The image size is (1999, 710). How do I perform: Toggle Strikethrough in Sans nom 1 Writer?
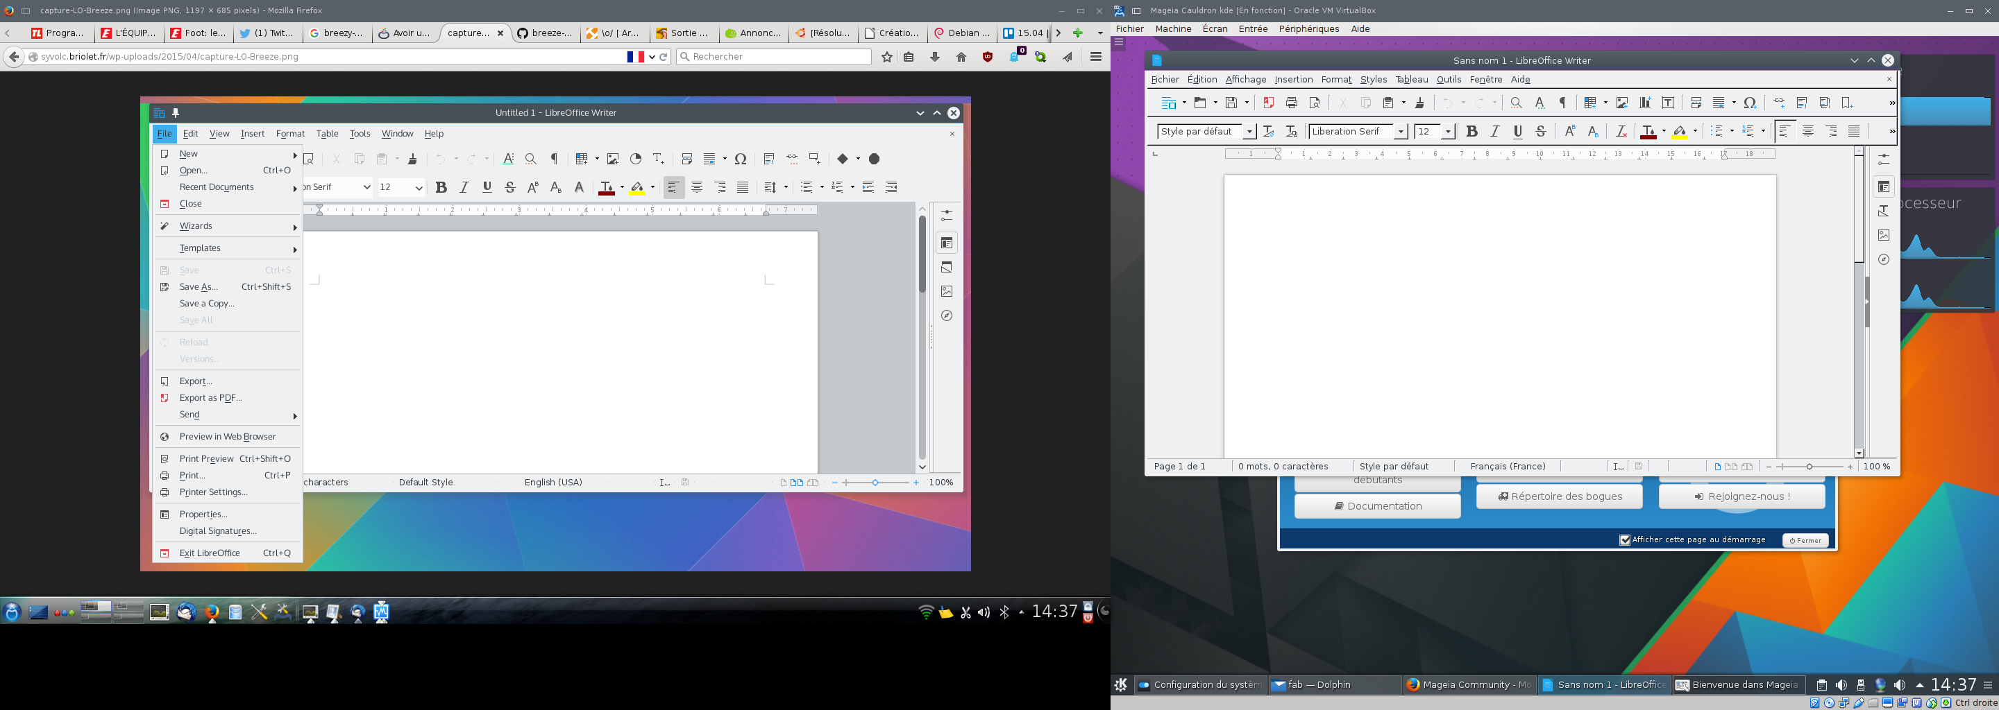[1541, 132]
